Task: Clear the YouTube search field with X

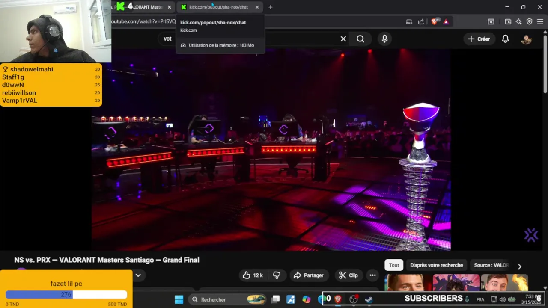Action: pyautogui.click(x=343, y=39)
